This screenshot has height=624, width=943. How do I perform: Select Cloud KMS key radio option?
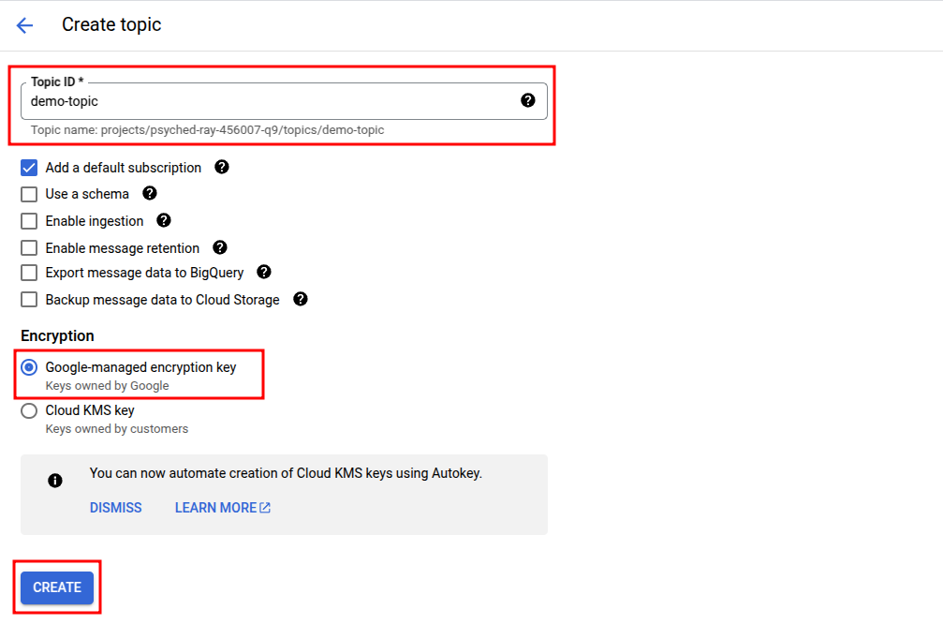tap(29, 411)
